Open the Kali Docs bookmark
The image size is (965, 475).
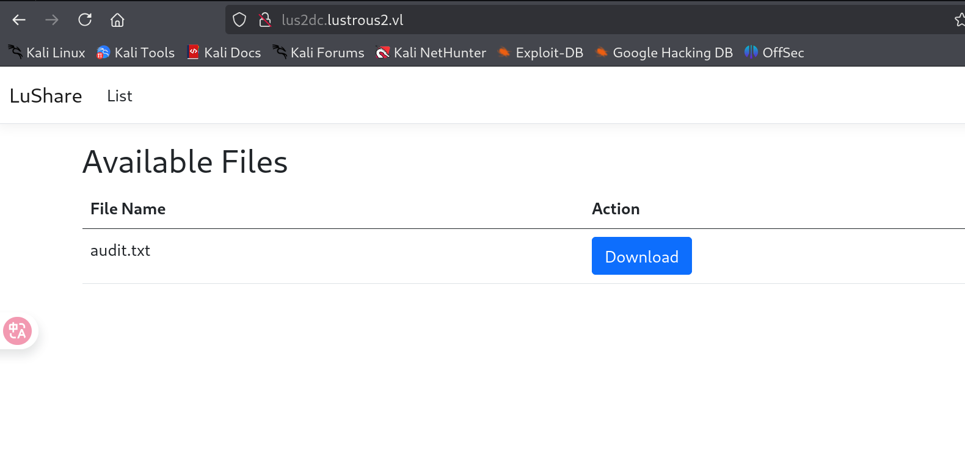point(224,53)
